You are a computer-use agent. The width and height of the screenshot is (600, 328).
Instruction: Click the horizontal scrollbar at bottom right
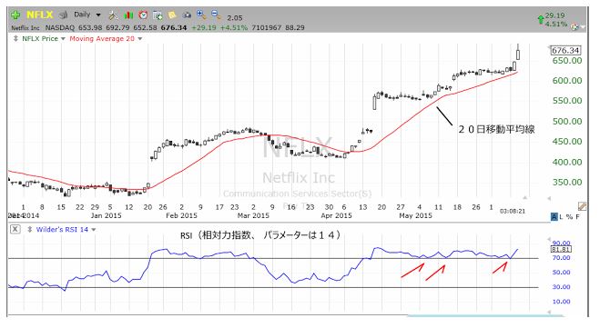tap(486, 316)
